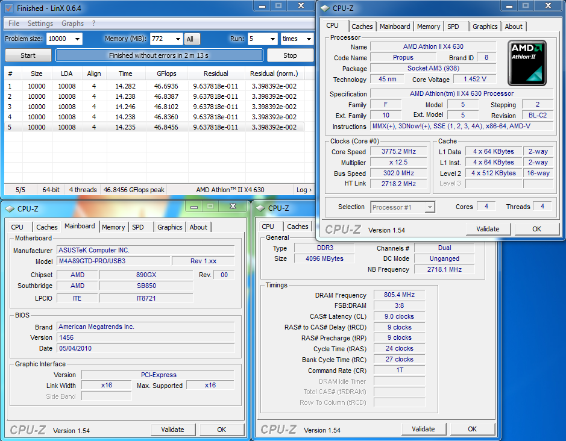Expand the 'times' unit dropdown

[307, 39]
